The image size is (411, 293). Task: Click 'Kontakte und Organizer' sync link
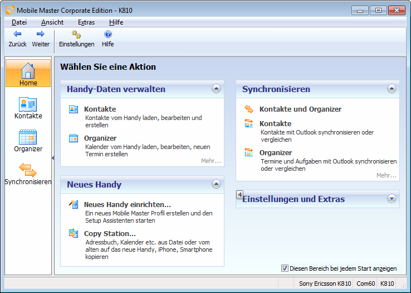300,109
